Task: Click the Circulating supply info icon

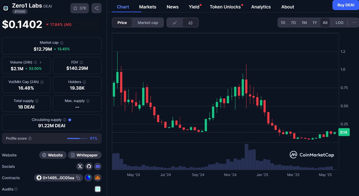Action: (x=65, y=120)
